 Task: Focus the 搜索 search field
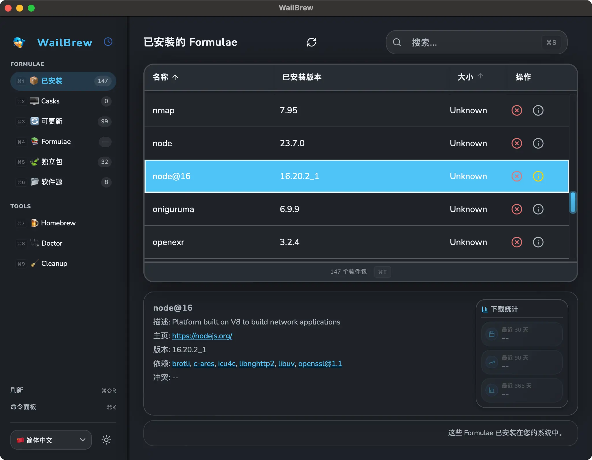476,42
